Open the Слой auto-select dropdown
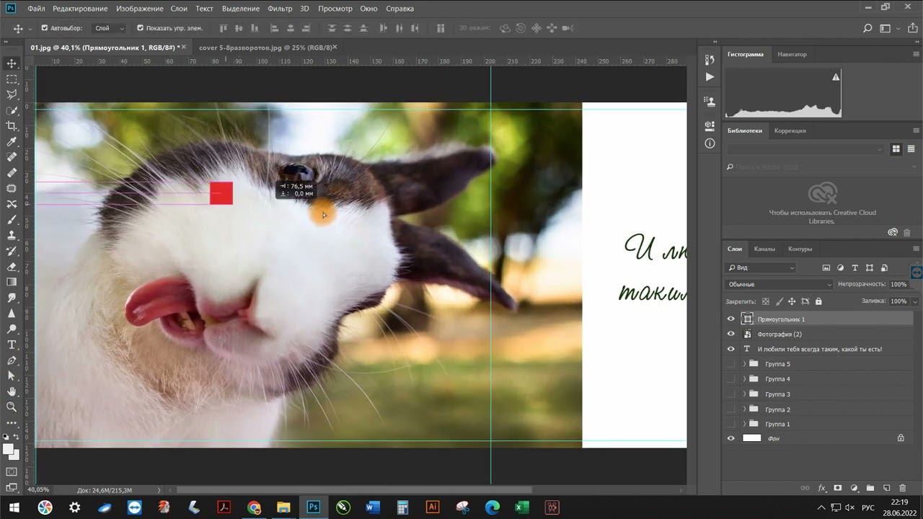Viewport: 923px width, 519px height. pyautogui.click(x=110, y=28)
